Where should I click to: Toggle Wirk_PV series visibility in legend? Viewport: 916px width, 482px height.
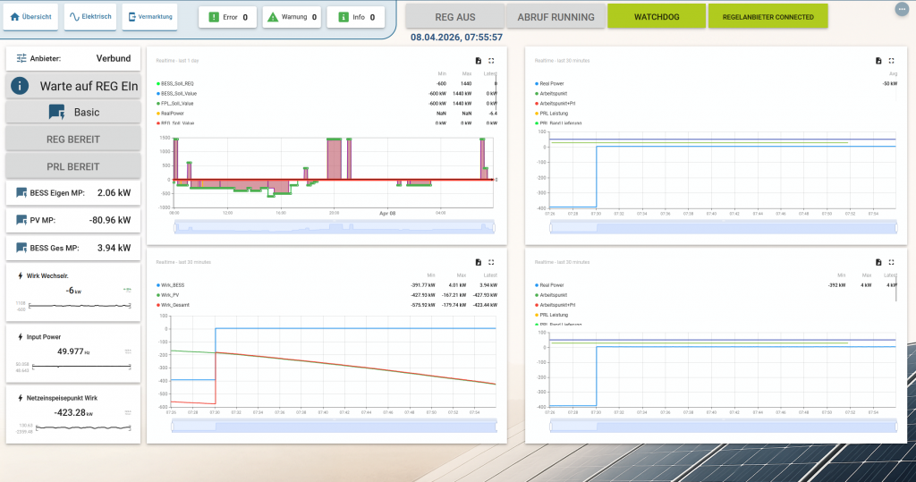172,294
